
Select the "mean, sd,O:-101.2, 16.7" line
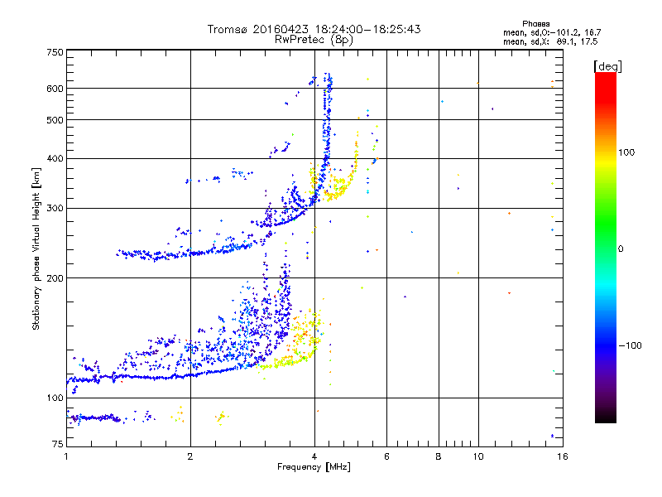click(x=552, y=32)
